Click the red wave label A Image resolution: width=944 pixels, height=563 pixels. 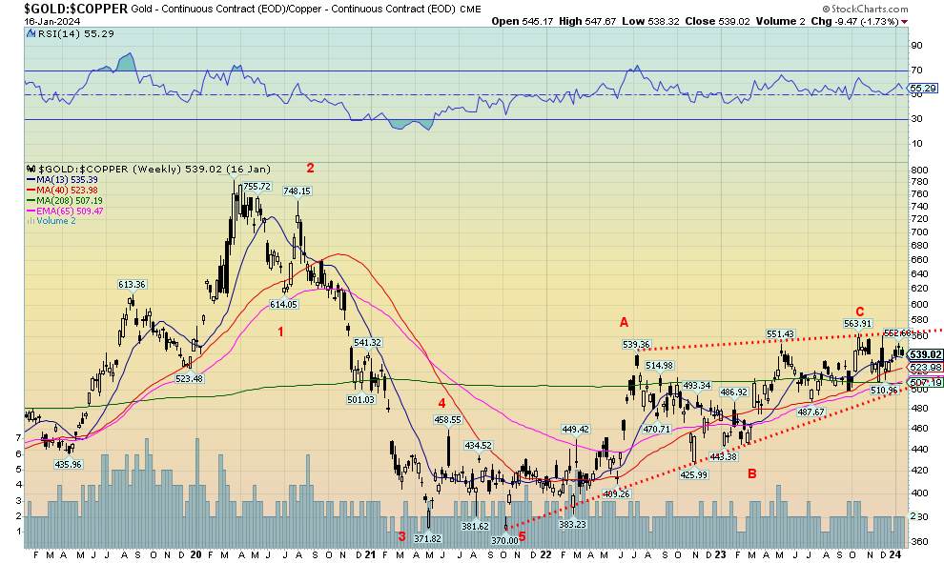click(x=624, y=322)
